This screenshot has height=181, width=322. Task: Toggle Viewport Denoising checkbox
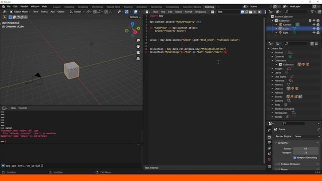click(x=295, y=157)
